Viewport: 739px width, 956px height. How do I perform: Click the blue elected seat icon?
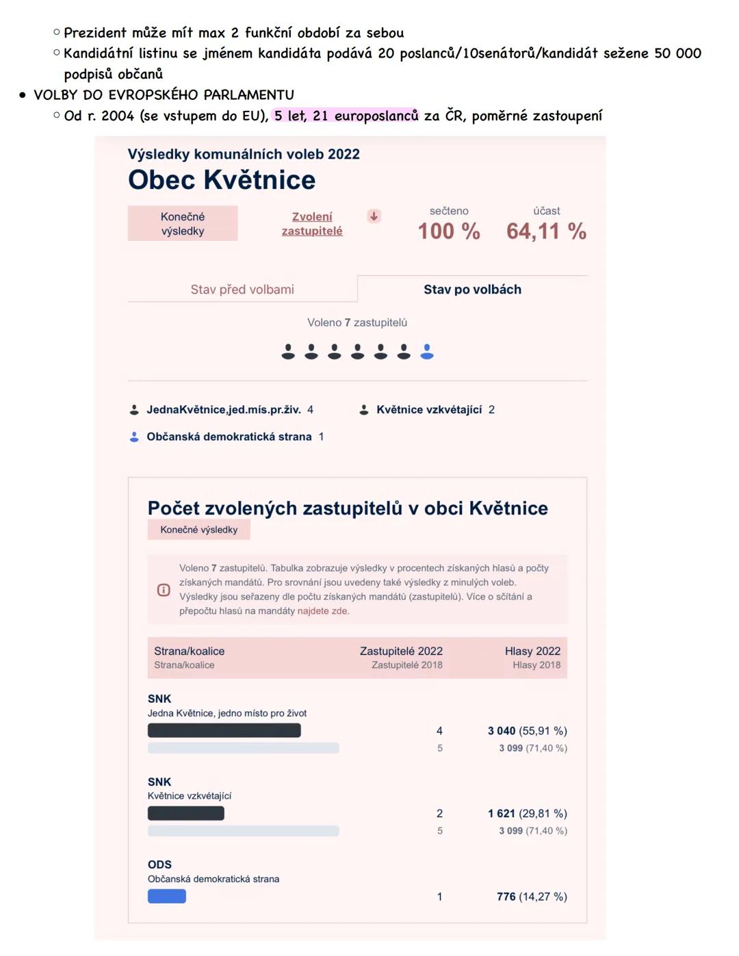pyautogui.click(x=428, y=352)
